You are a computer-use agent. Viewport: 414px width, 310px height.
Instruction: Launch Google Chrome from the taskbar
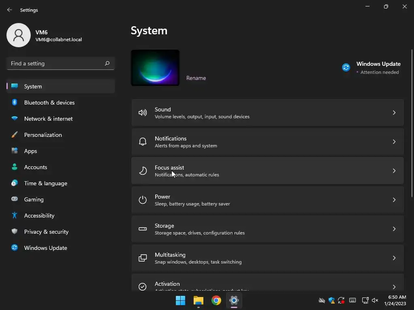[216, 300]
